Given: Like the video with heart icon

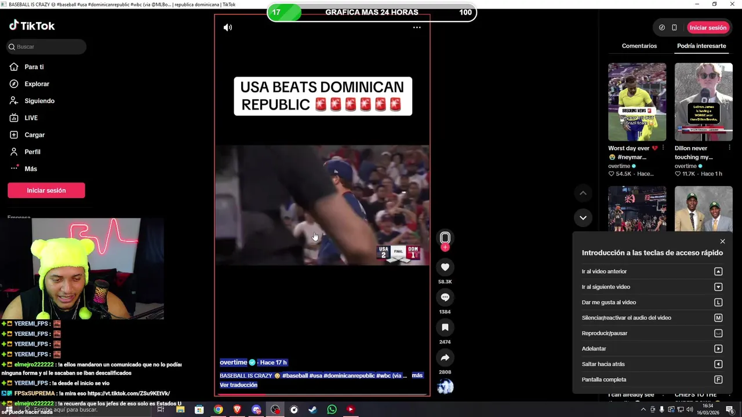Looking at the screenshot, I should click(x=445, y=267).
